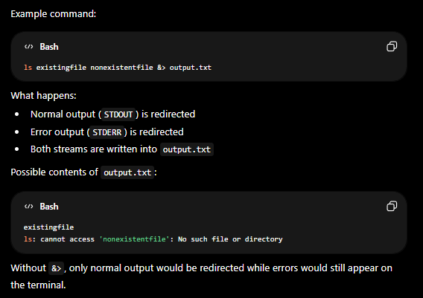Click the 'ls: cannot access' error line

coord(153,239)
